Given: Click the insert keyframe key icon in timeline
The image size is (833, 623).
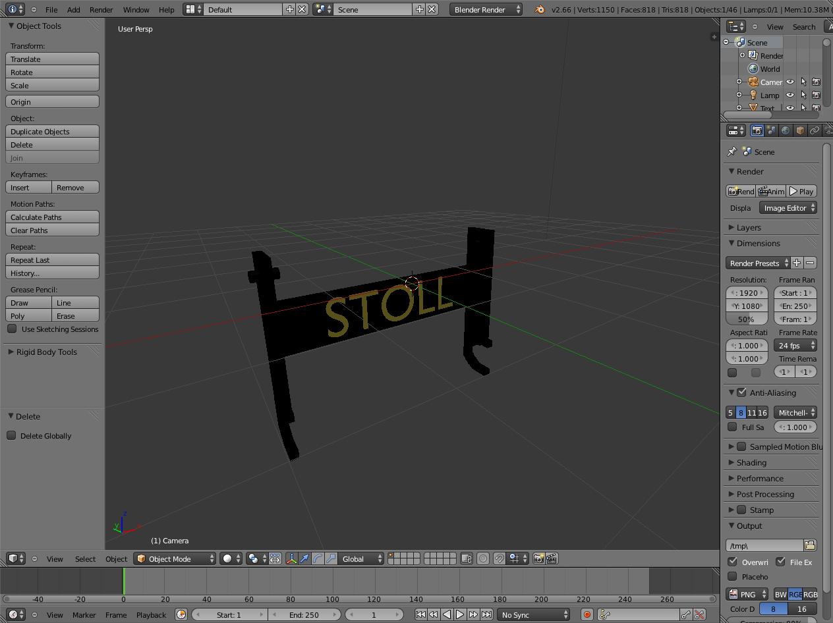Looking at the screenshot, I should pos(686,614).
